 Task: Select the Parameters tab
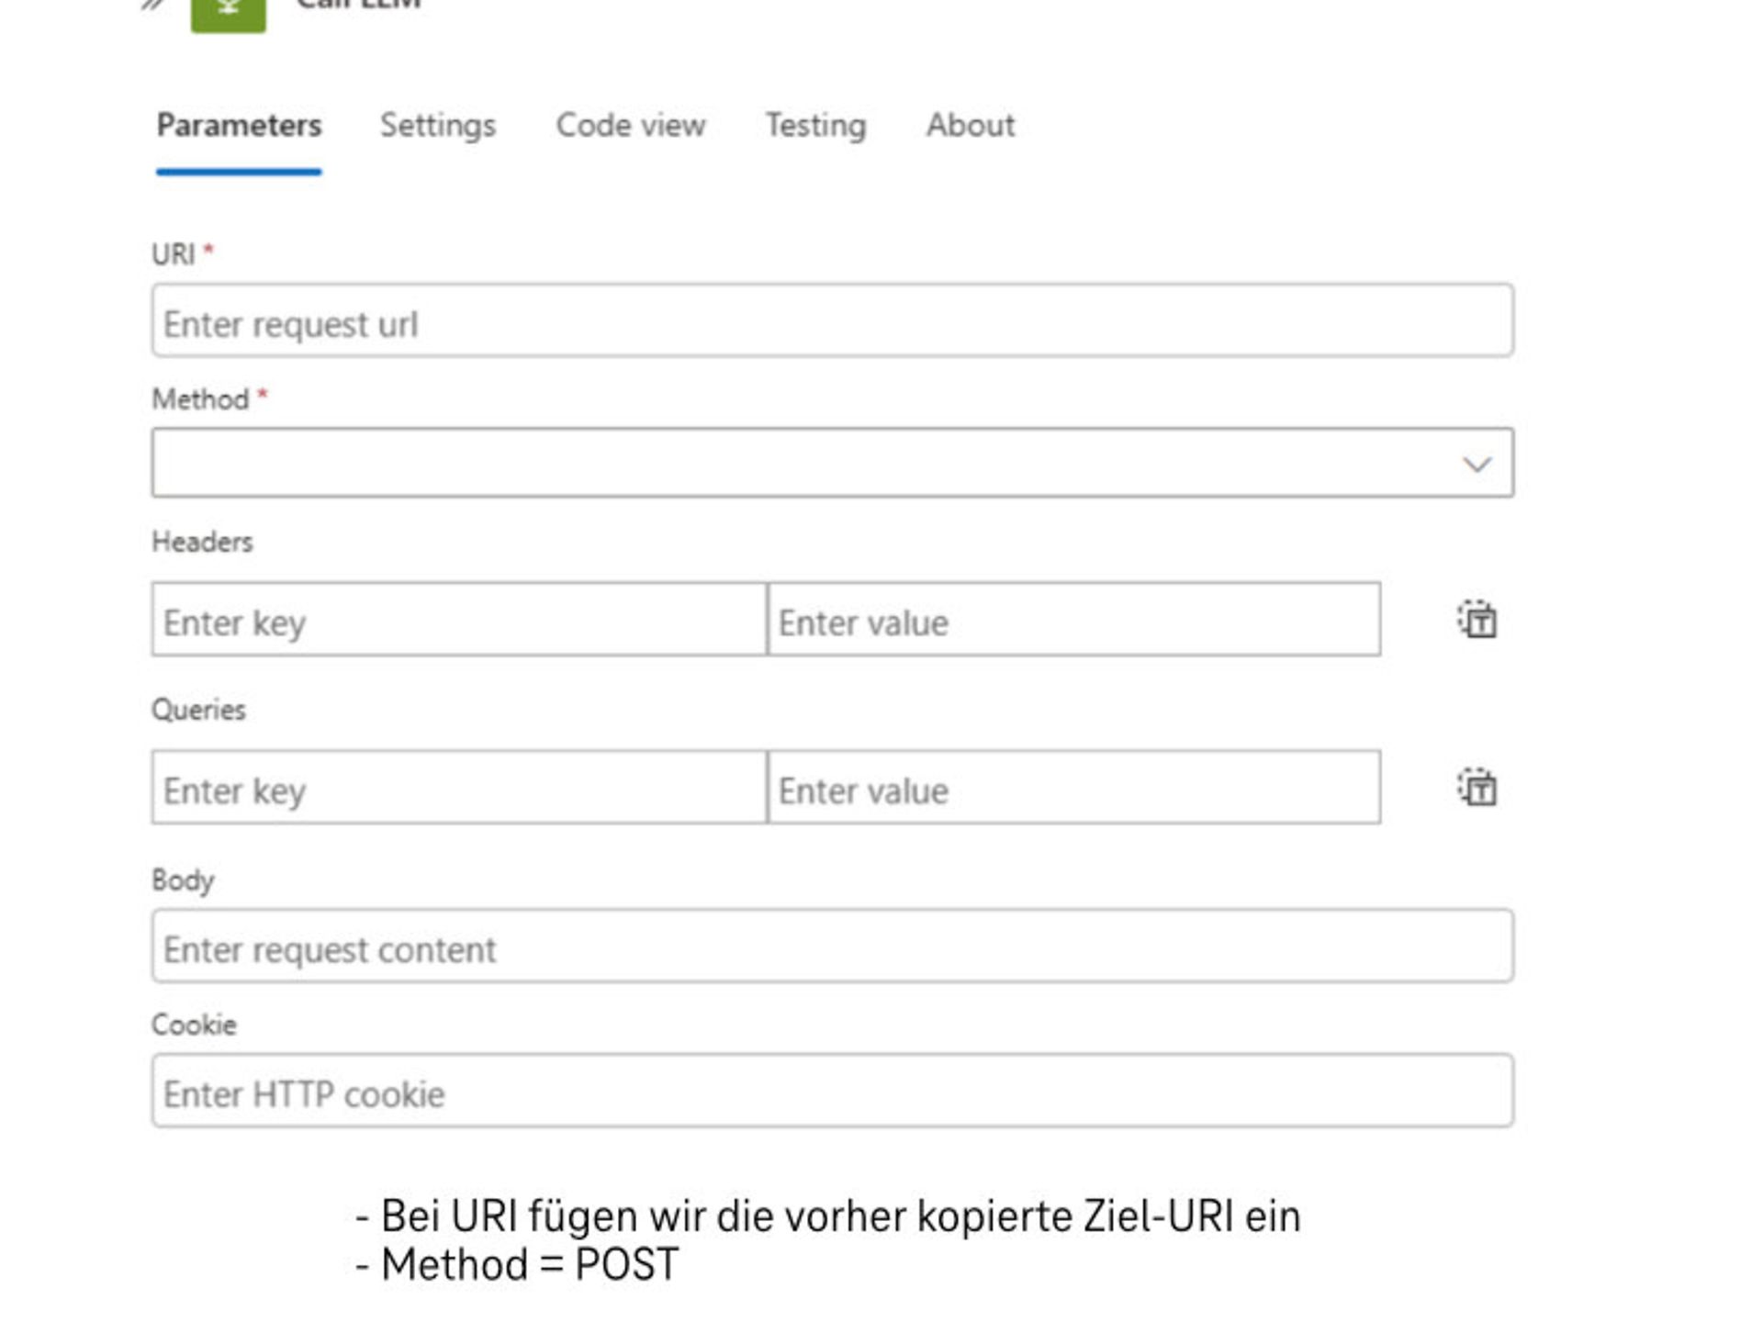click(x=240, y=126)
